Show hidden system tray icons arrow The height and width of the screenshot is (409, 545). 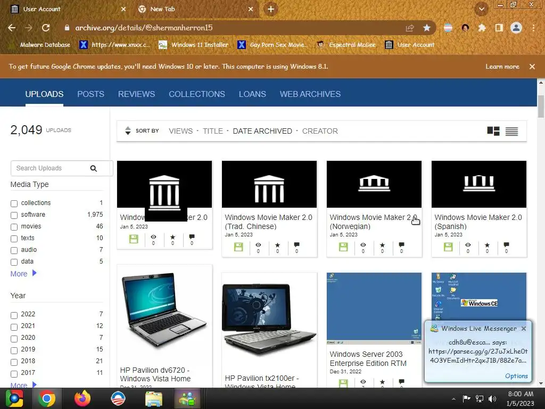pyautogui.click(x=453, y=399)
